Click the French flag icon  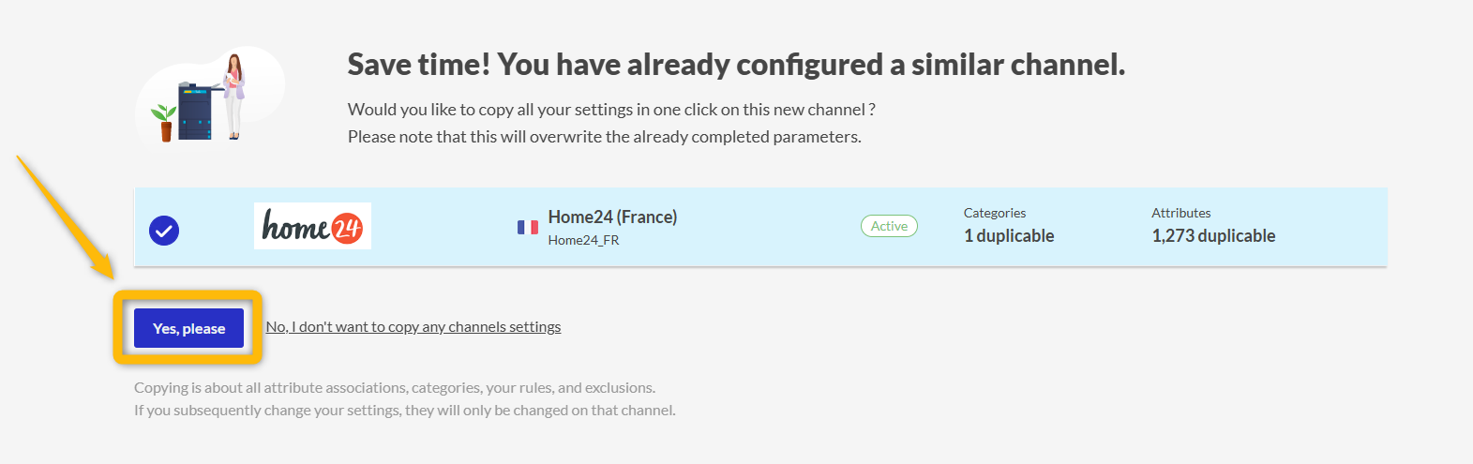[x=528, y=227]
